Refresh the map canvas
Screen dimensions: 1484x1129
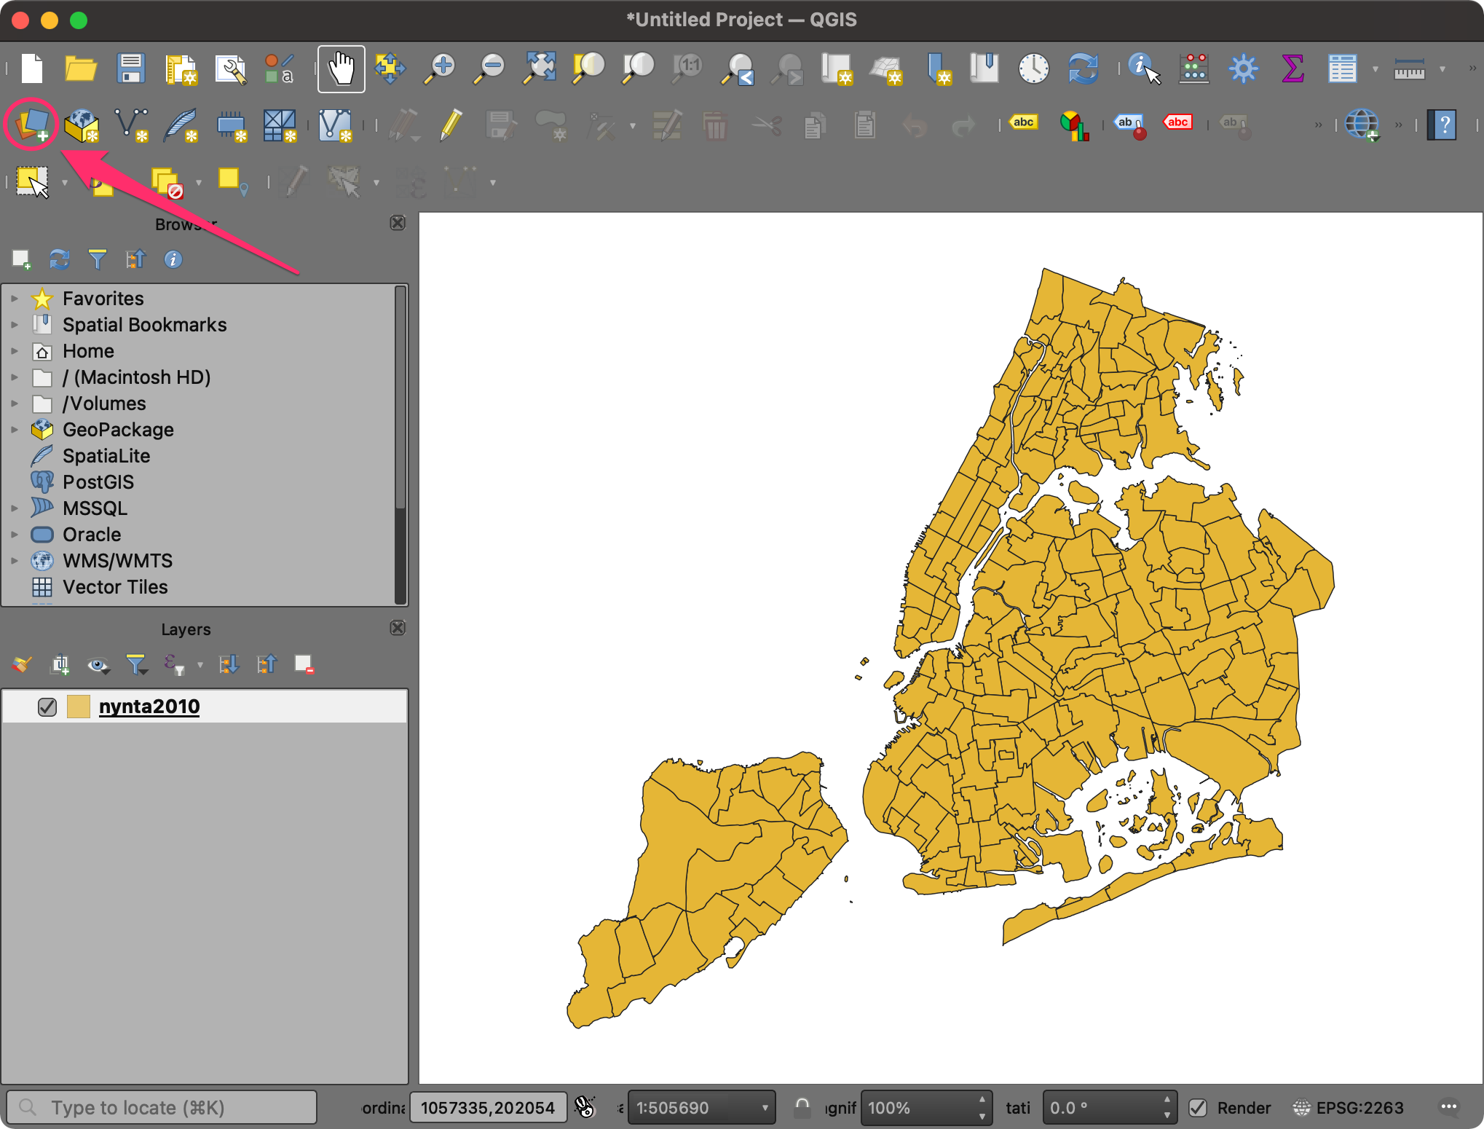[1083, 69]
